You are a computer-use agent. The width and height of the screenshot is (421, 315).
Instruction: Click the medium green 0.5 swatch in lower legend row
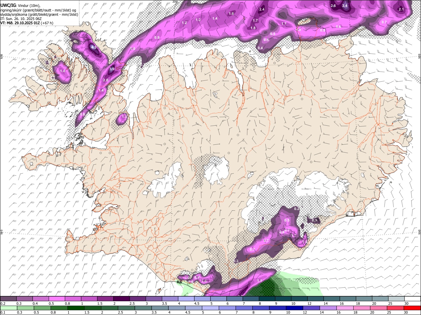42,308
